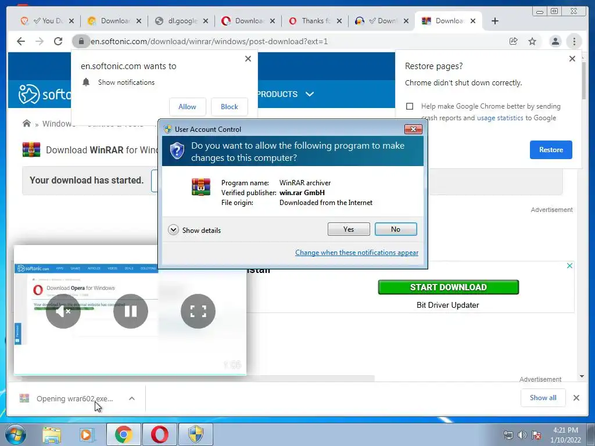Open the Chrome three-dot menu

click(x=574, y=41)
